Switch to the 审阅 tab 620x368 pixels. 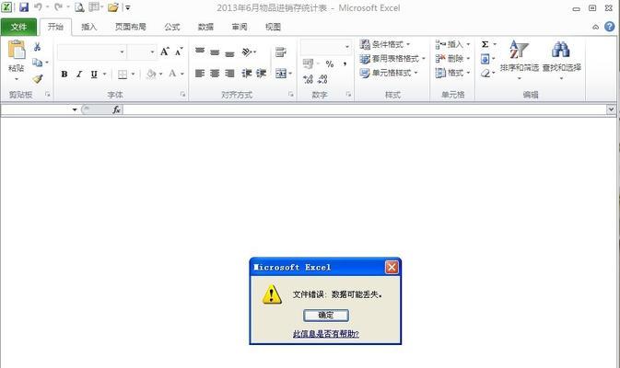240,27
